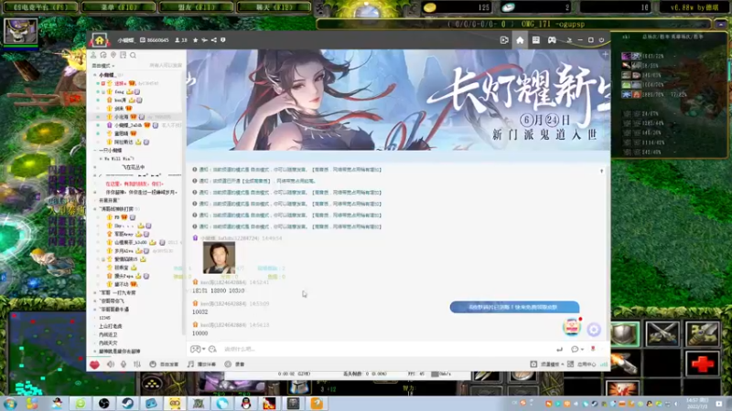This screenshot has height=411, width=732.
Task: Select user '阿拉斯达' in the channel list
Action: click(x=124, y=142)
